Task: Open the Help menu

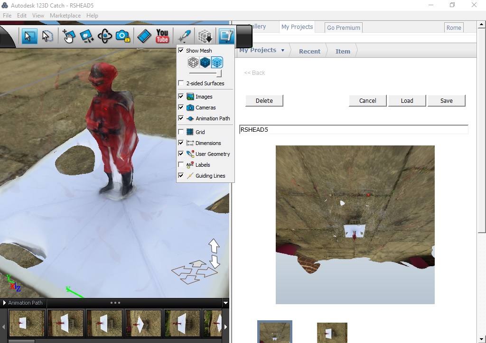Action: click(x=92, y=16)
